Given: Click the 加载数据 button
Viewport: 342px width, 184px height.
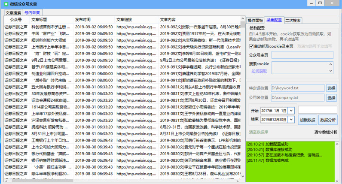Looking at the screenshot, I should click(x=307, y=120).
